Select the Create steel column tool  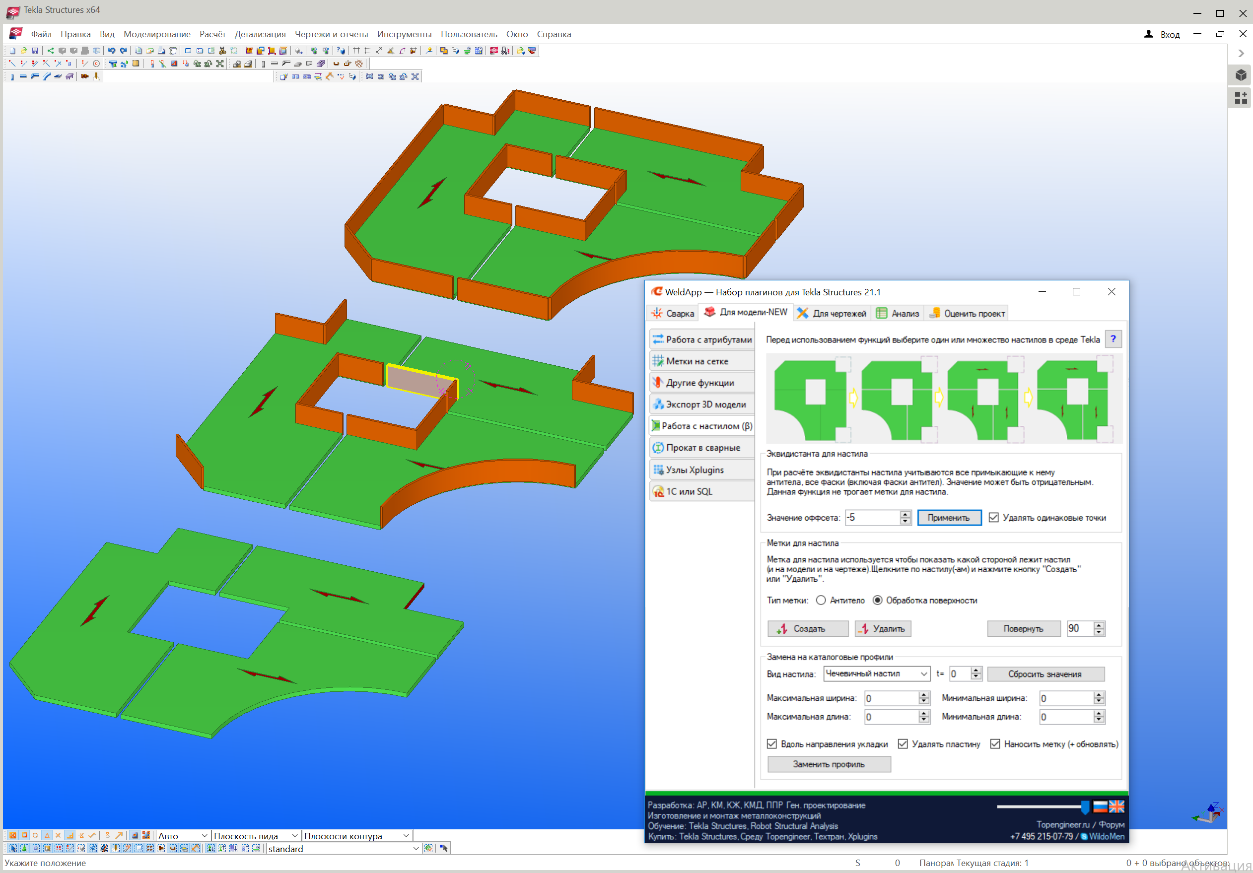tap(12, 77)
